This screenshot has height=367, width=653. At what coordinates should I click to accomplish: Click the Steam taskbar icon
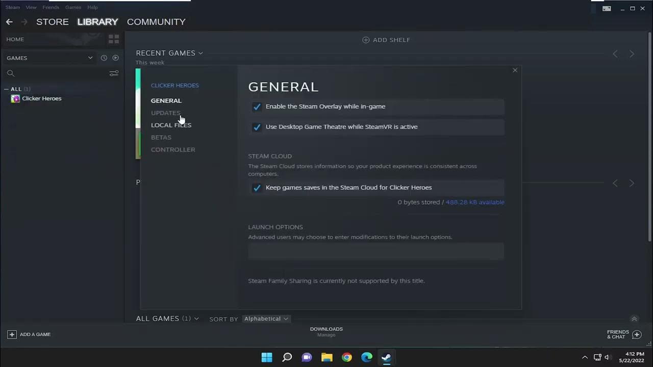[387, 357]
